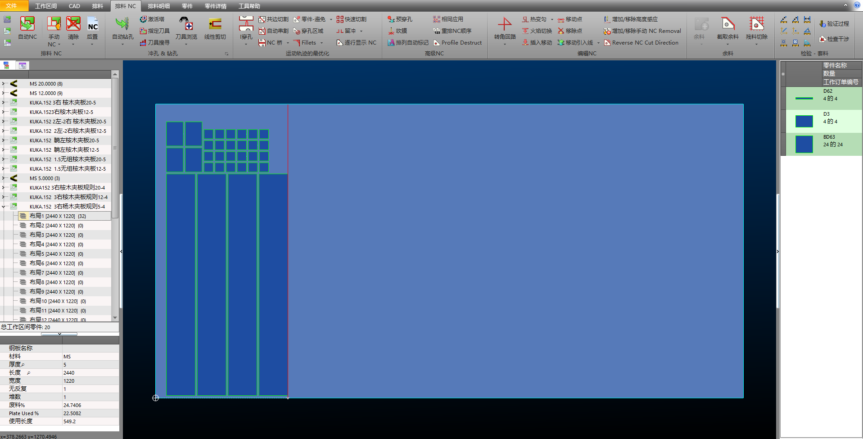
Task: Select the 移动点 move point tool
Action: pyautogui.click(x=570, y=19)
